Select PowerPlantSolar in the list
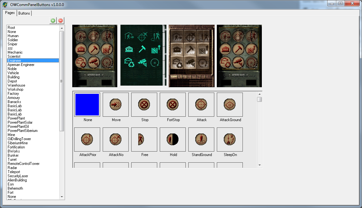 click(x=33, y=122)
